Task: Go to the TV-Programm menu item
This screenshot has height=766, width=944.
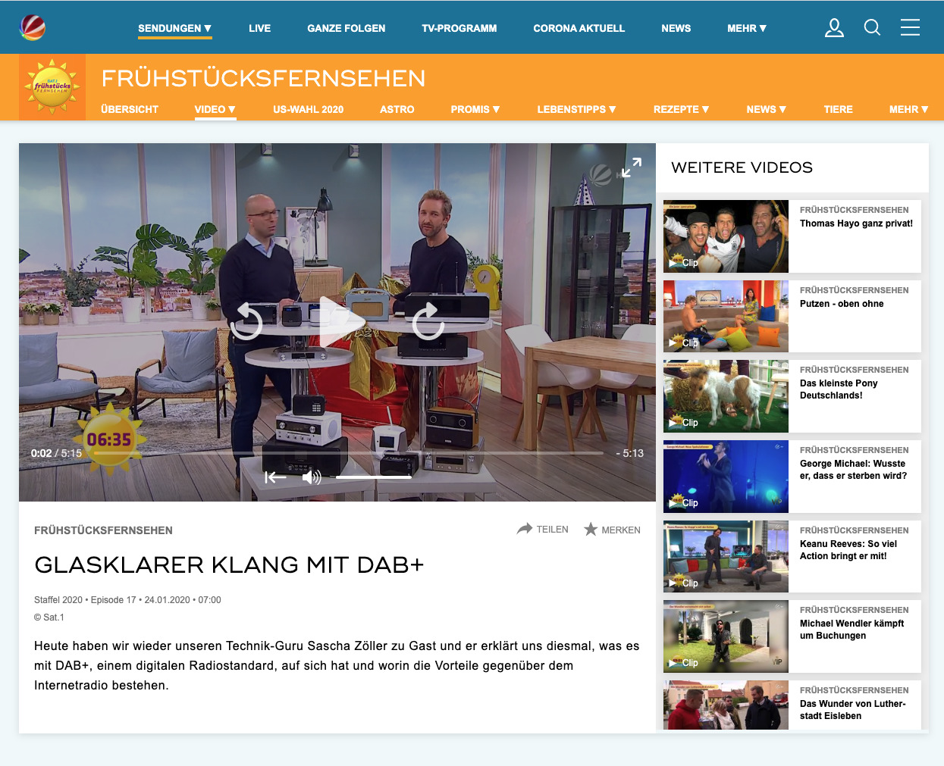Action: click(x=459, y=28)
